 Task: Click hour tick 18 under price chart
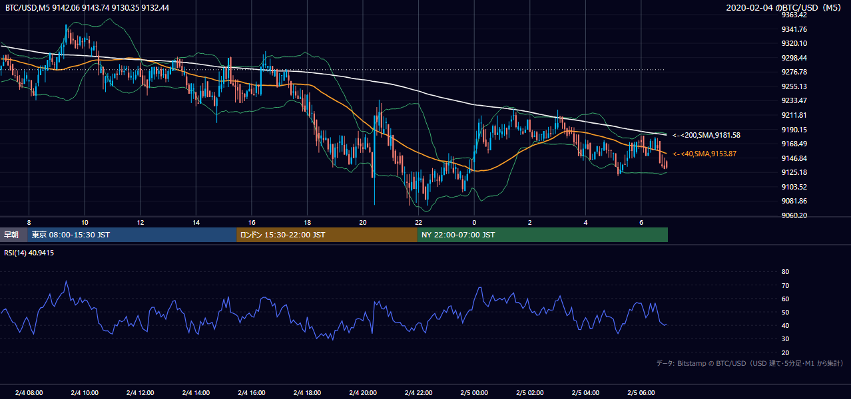(307, 221)
